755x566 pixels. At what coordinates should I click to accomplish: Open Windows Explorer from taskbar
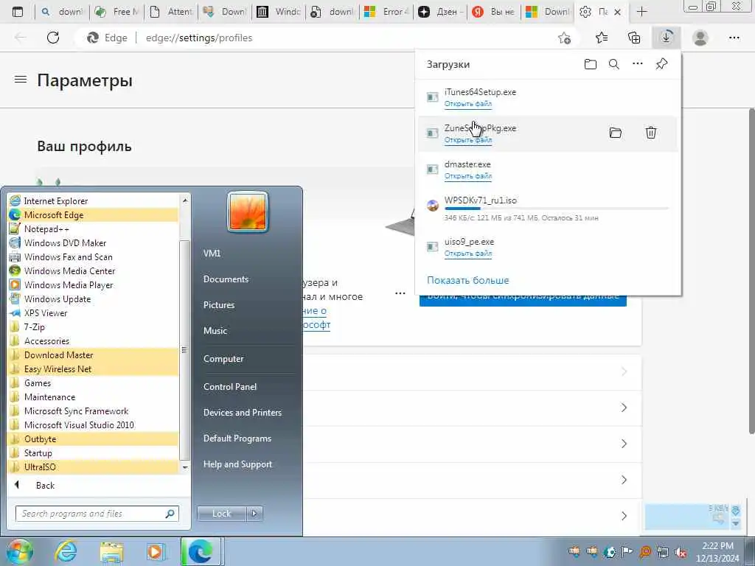coord(112,552)
